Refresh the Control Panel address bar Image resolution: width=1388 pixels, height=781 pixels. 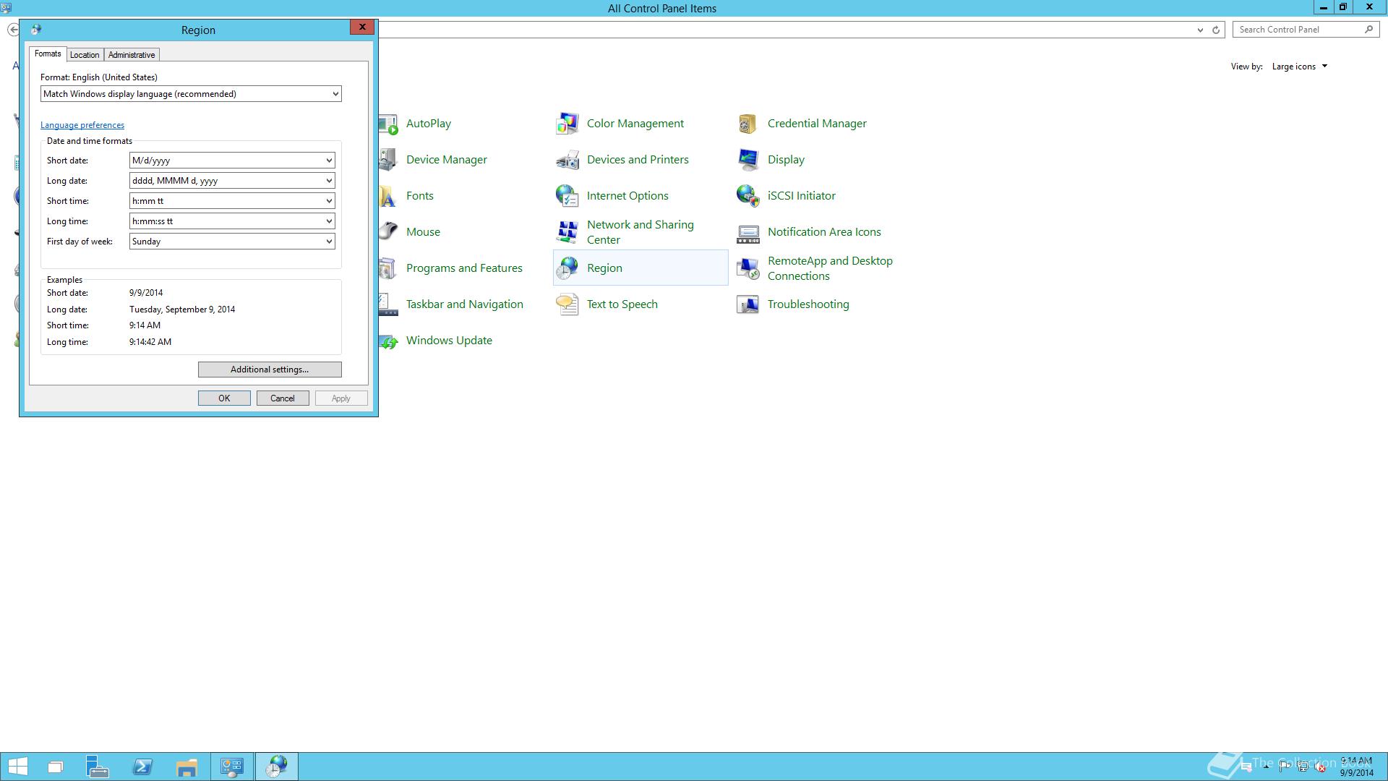click(1216, 30)
